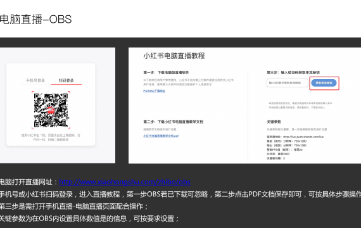The width and height of the screenshot is (361, 228).
Task: Focus the verification code input field
Action: 288,83
